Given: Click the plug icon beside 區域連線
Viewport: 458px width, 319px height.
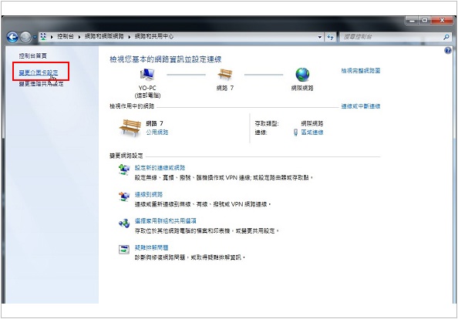Looking at the screenshot, I should (295, 133).
